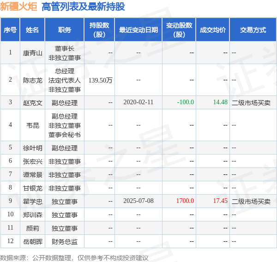Click the name 岳朝晖

click(32, 241)
